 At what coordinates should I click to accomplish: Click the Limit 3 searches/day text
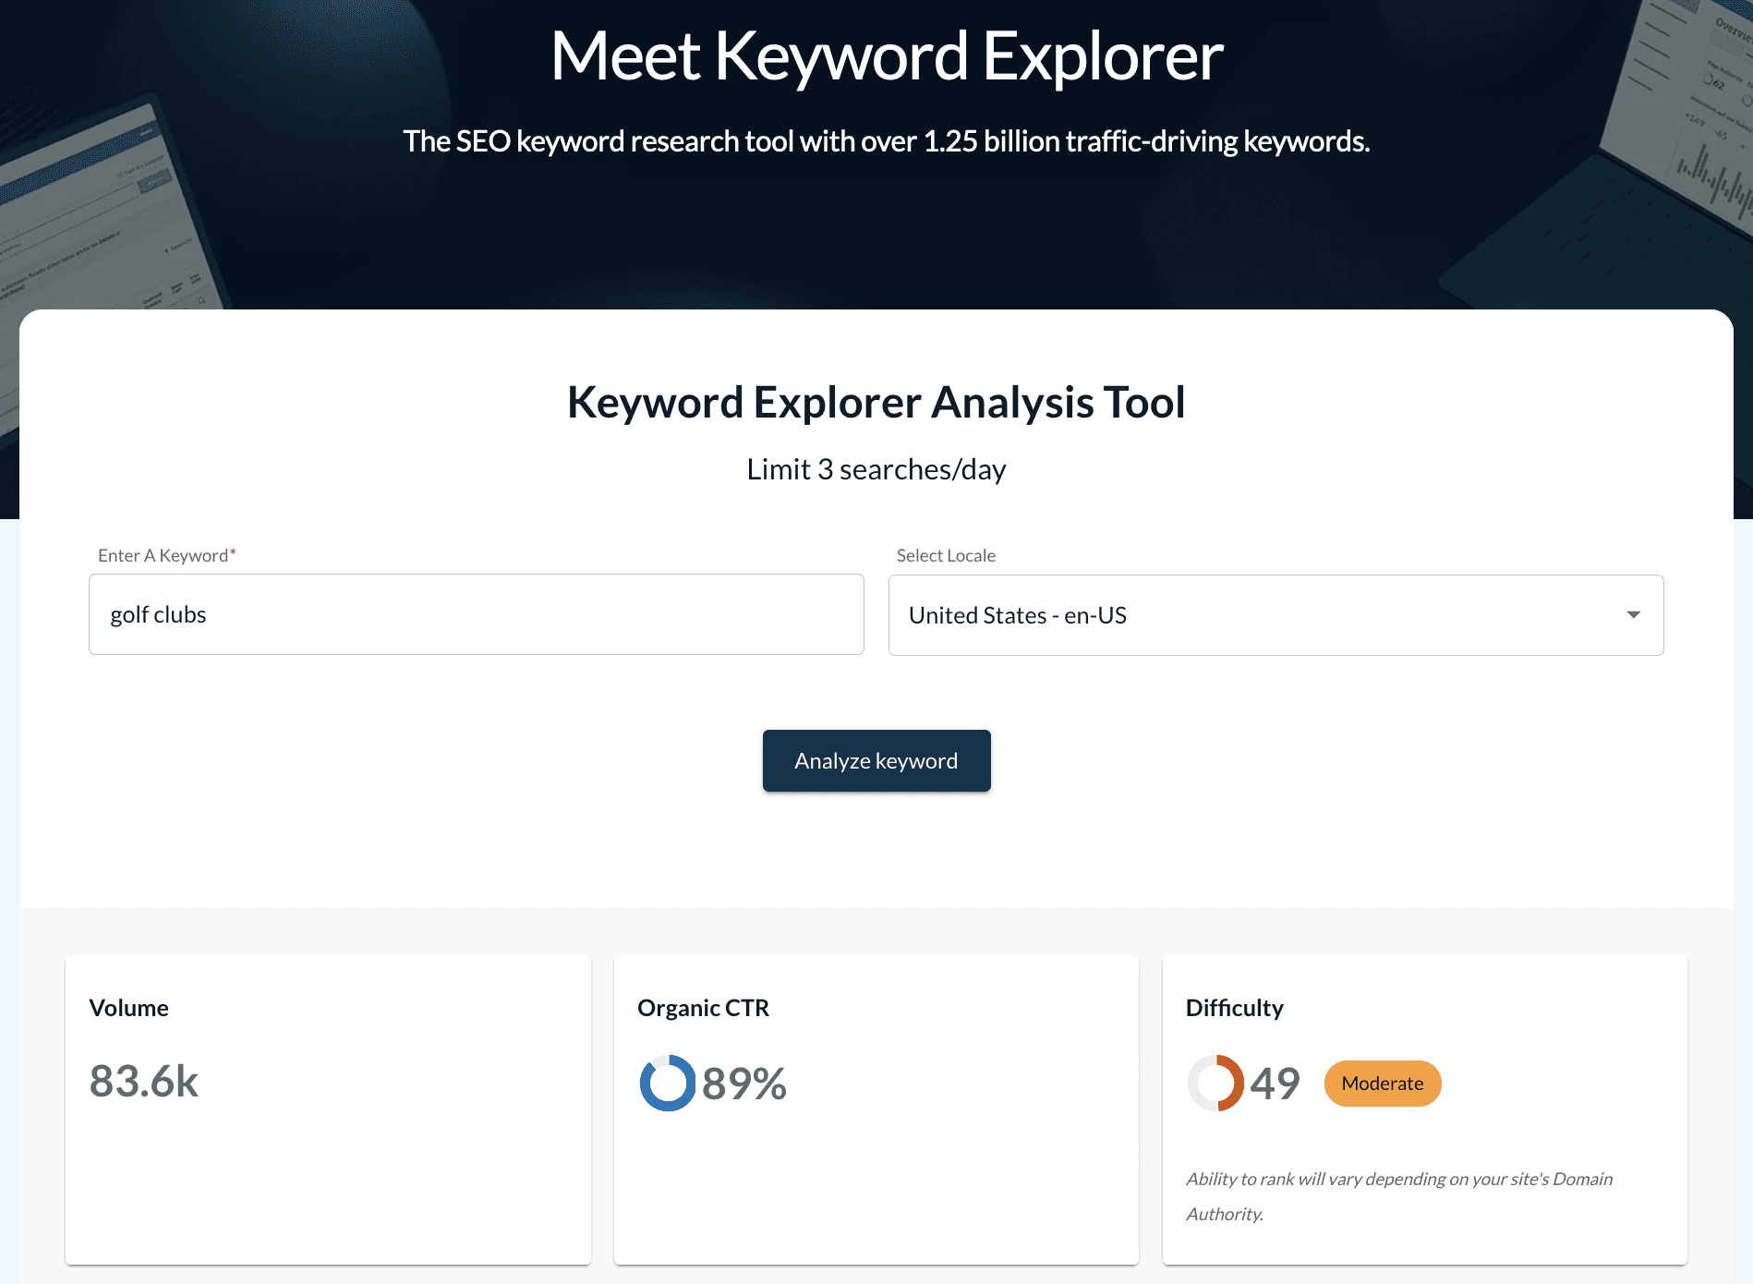click(x=876, y=469)
